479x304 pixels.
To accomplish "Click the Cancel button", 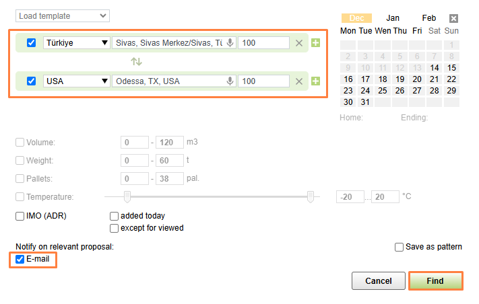I will point(378,280).
